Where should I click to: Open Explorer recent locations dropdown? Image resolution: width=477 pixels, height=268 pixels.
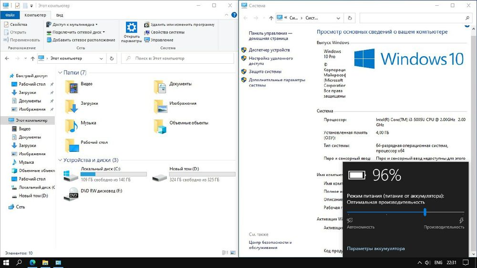coord(25,58)
